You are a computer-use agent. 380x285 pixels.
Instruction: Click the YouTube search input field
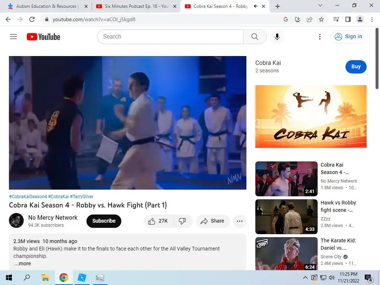click(x=170, y=37)
